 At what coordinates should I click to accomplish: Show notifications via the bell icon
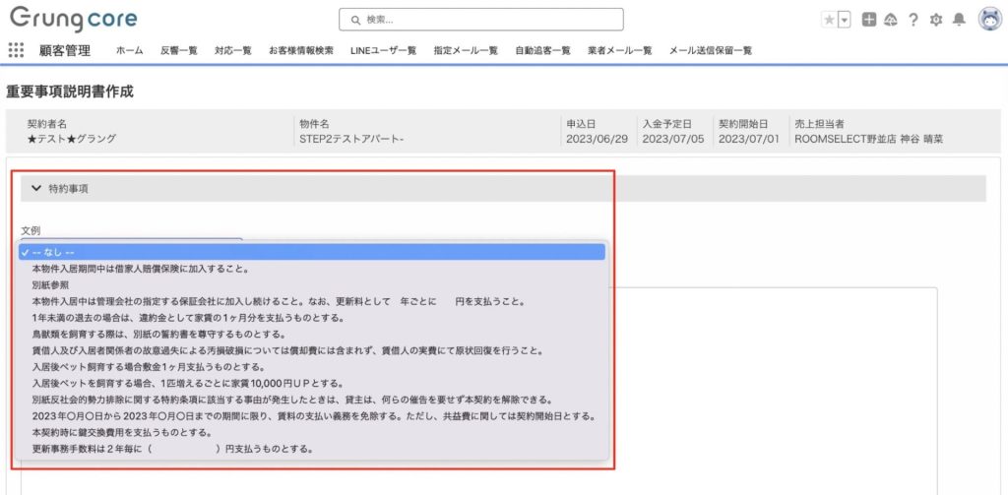tap(959, 20)
